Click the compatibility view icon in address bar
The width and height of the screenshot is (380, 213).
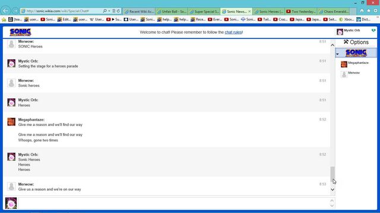113,11
